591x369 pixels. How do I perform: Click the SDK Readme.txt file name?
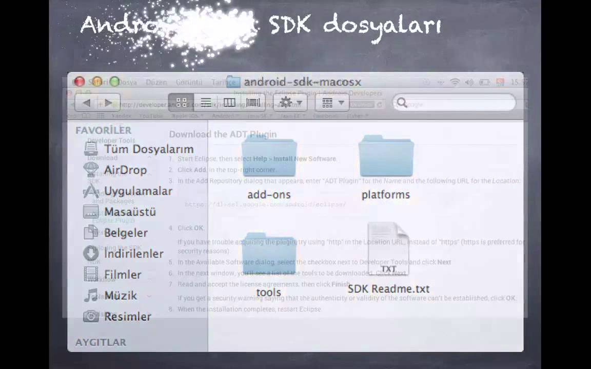pyautogui.click(x=388, y=289)
